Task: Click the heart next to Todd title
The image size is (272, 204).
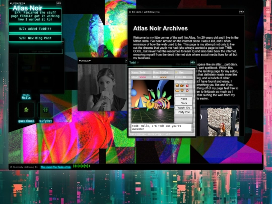Action: click(138, 62)
